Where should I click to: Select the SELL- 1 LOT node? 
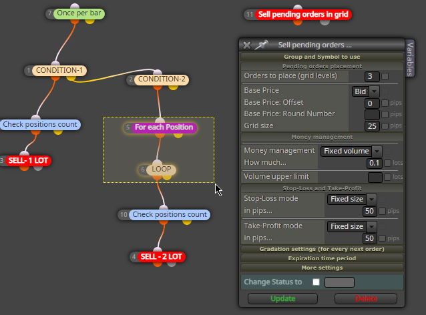click(x=28, y=160)
